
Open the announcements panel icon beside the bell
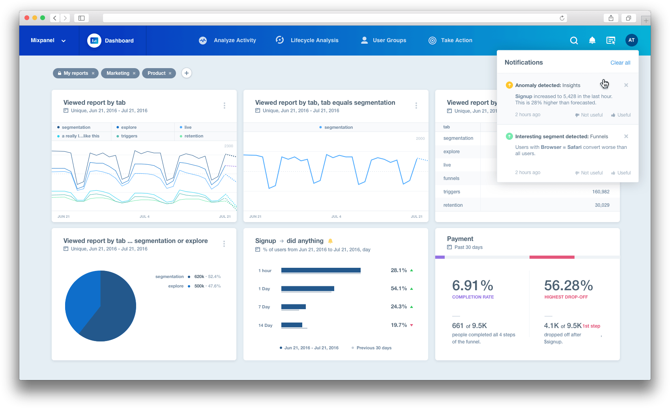coord(610,41)
